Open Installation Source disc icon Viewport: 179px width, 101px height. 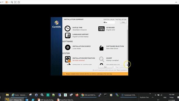click(68, 47)
